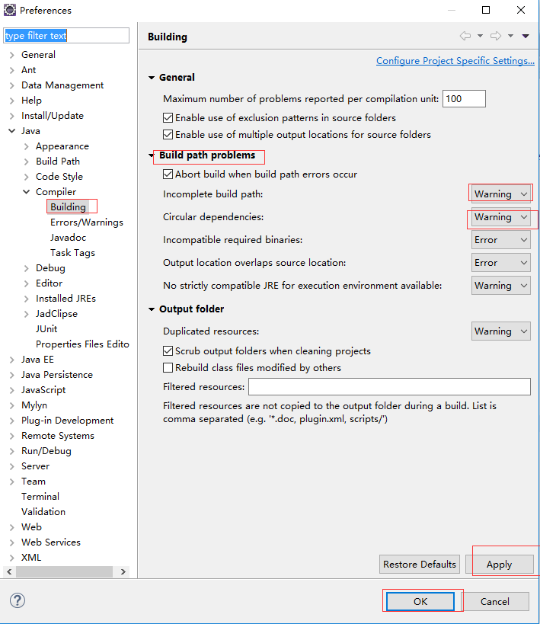Click the Filtered resources text field
Viewport: 540px width, 624px height.
(389, 387)
